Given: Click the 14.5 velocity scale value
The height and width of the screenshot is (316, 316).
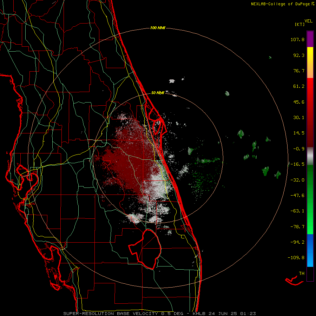Looking at the screenshot, I should pyautogui.click(x=299, y=133).
